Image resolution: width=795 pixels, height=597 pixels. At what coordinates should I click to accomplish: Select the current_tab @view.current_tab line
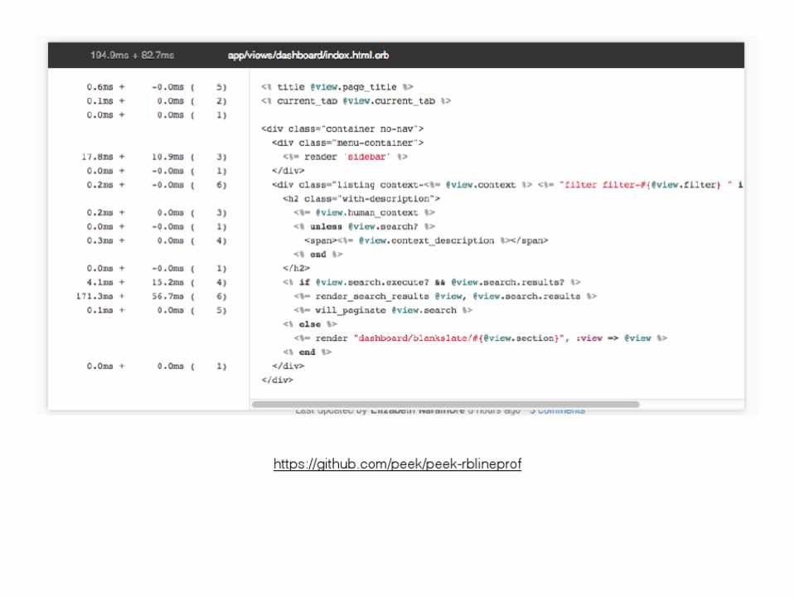point(356,101)
